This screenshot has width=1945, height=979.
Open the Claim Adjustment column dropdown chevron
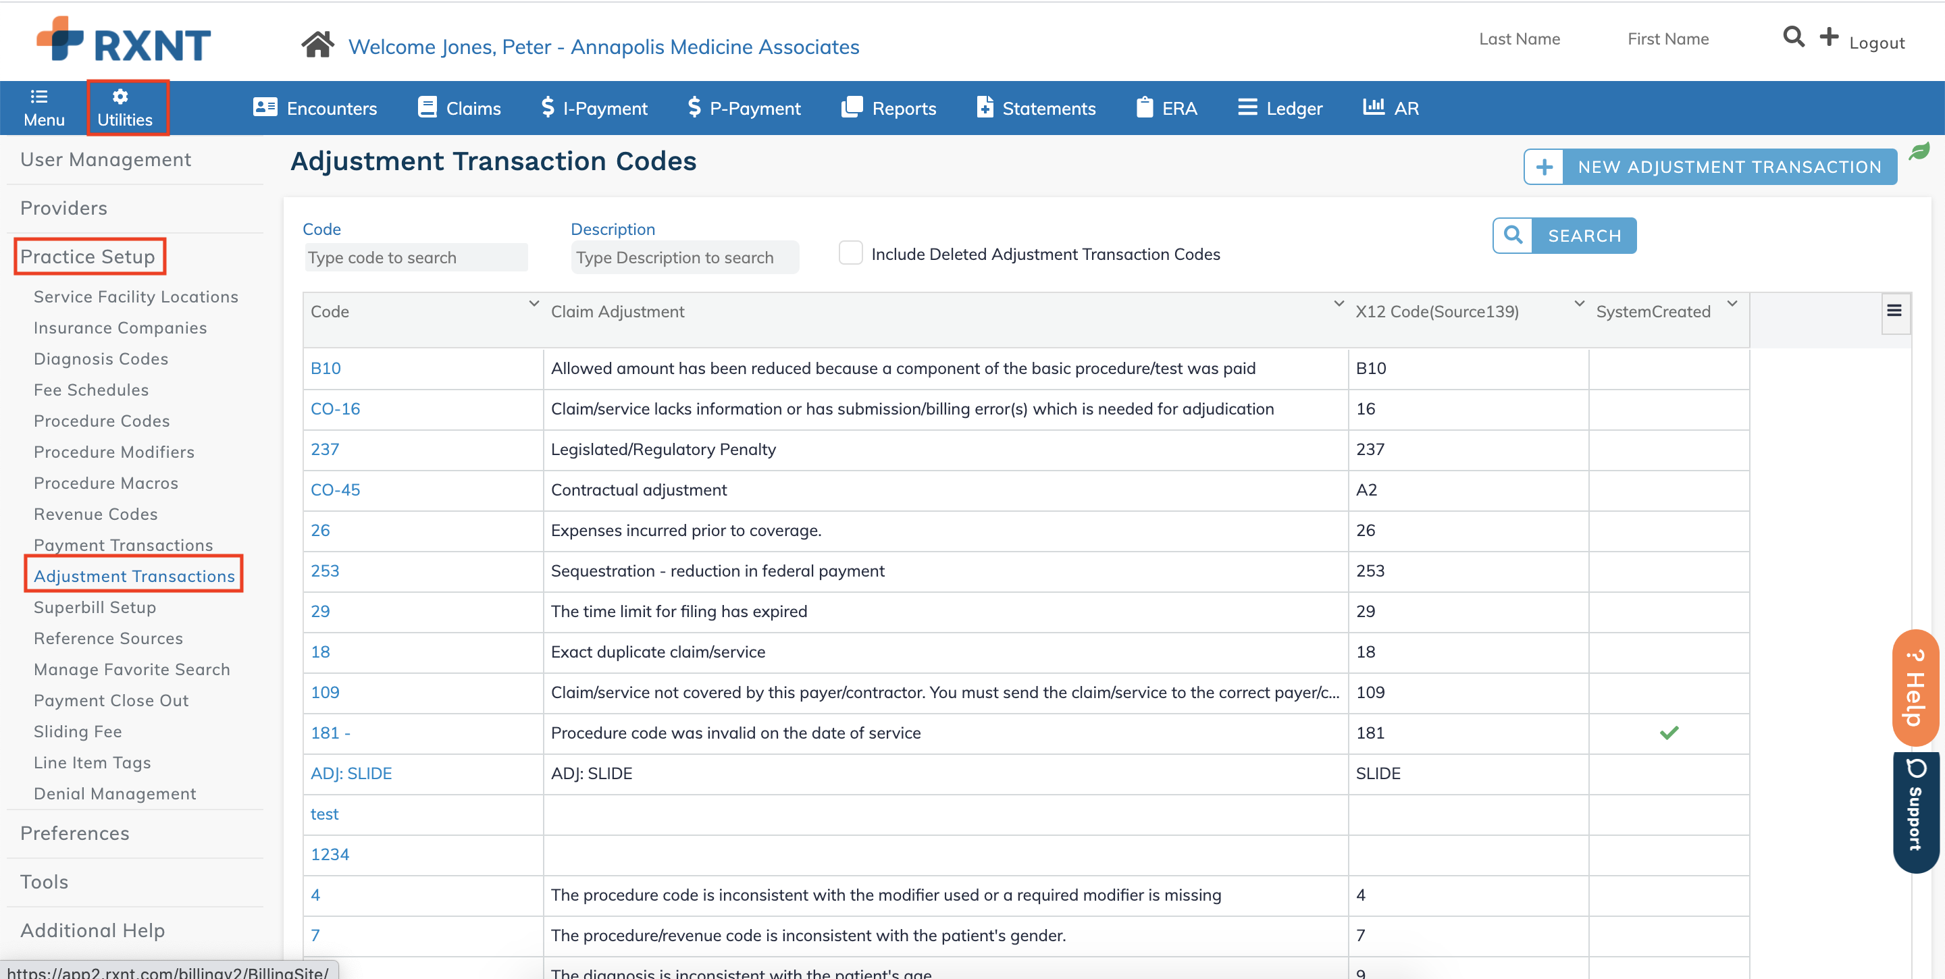1339,303
